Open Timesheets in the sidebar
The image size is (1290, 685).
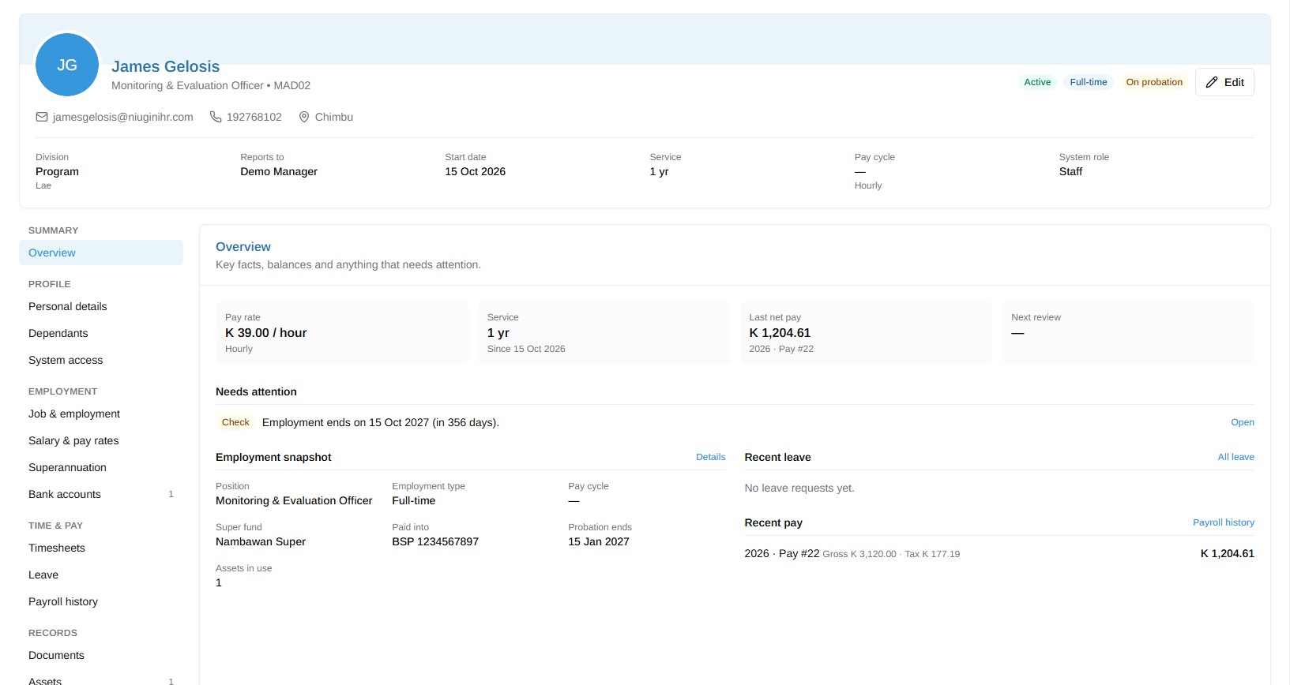coord(101,548)
